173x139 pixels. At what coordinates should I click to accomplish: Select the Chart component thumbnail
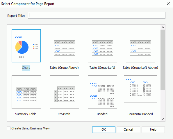[26, 46]
